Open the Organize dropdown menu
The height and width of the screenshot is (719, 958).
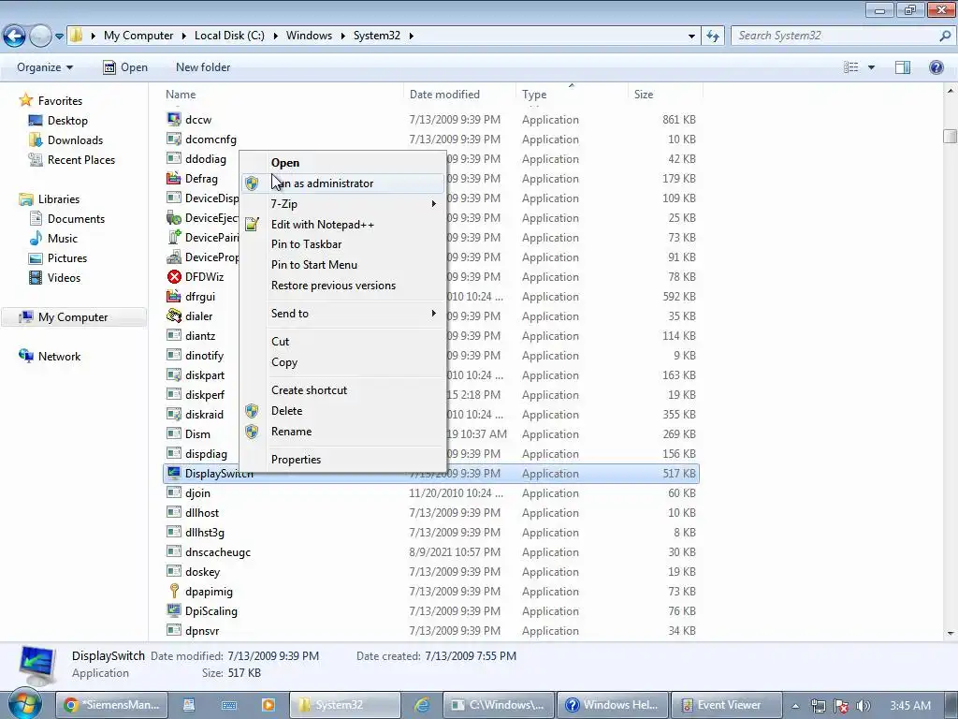click(45, 67)
